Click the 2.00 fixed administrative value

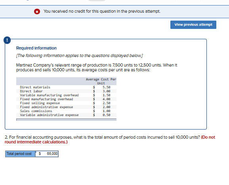107,107
